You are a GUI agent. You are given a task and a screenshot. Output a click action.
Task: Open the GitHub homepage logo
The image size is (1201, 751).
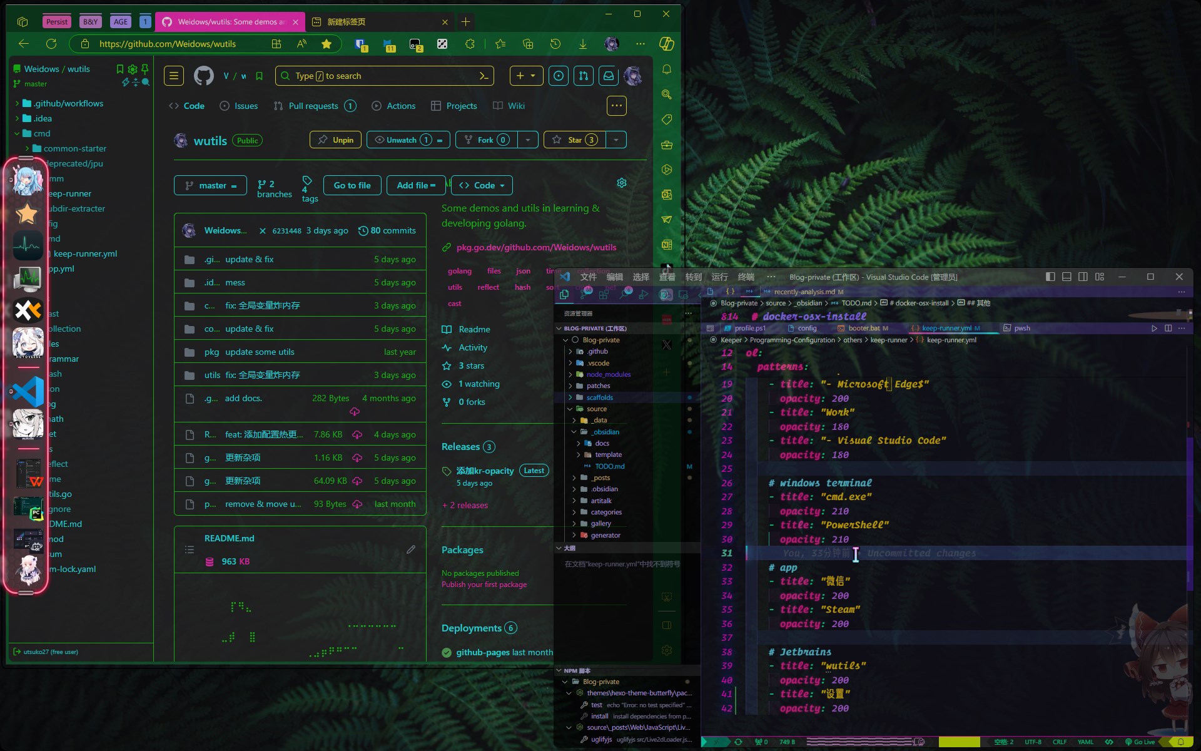[203, 76]
